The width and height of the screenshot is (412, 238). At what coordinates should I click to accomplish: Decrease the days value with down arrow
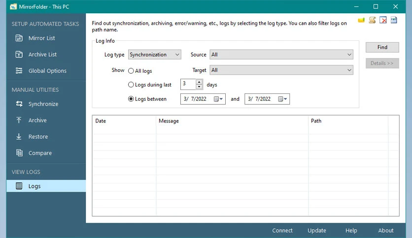(x=199, y=87)
